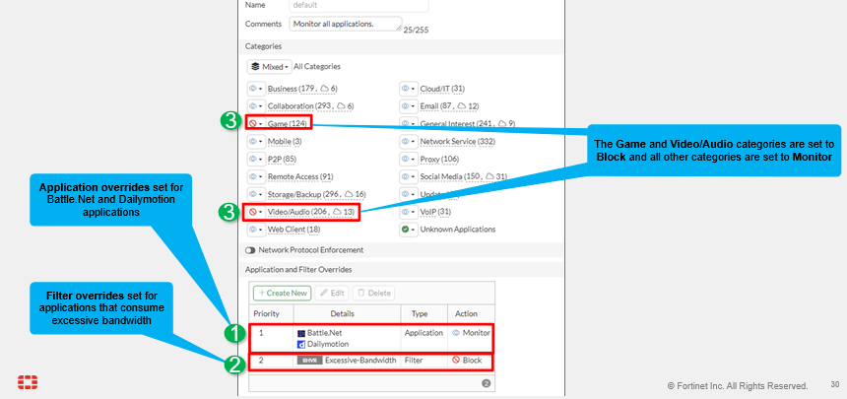Open the Social Media action dropdown
The image size is (847, 399).
coord(409,176)
